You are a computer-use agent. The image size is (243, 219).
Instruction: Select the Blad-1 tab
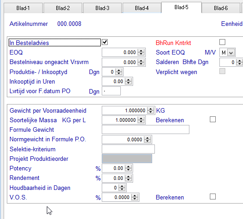click(23, 8)
